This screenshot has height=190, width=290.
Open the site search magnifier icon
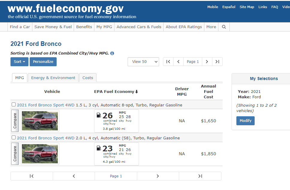pos(224,27)
